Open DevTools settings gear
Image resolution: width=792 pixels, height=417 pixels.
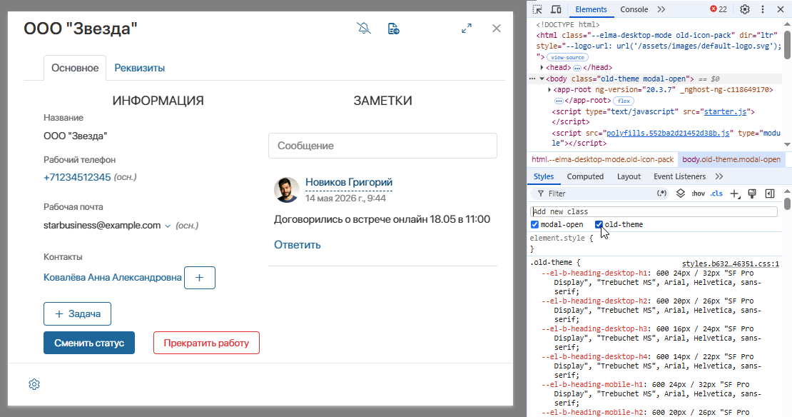(x=744, y=9)
